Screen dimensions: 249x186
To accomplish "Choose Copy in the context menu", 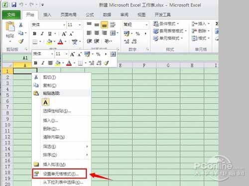I will pyautogui.click(x=61, y=85).
